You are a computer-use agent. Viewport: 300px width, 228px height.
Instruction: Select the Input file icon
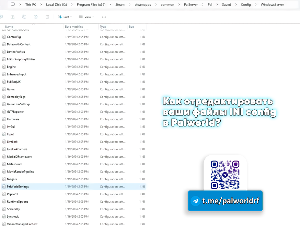[x=4, y=134]
